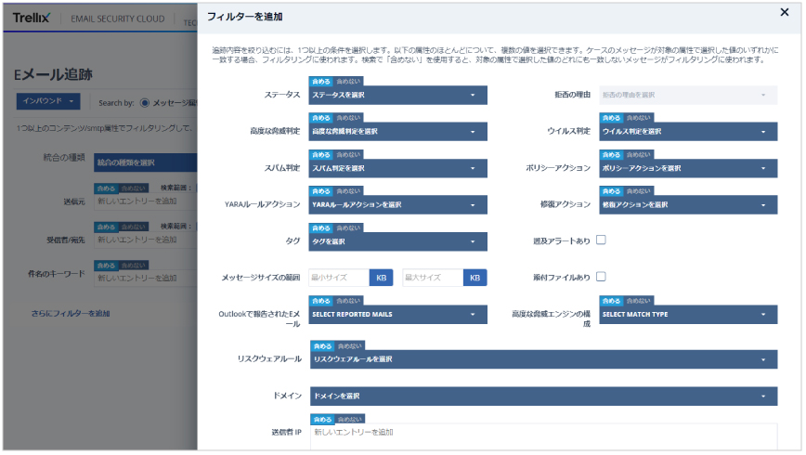Viewport: 806px width, 455px height.
Task: Select 含めない toggle for スパム判定
Action: [348, 155]
